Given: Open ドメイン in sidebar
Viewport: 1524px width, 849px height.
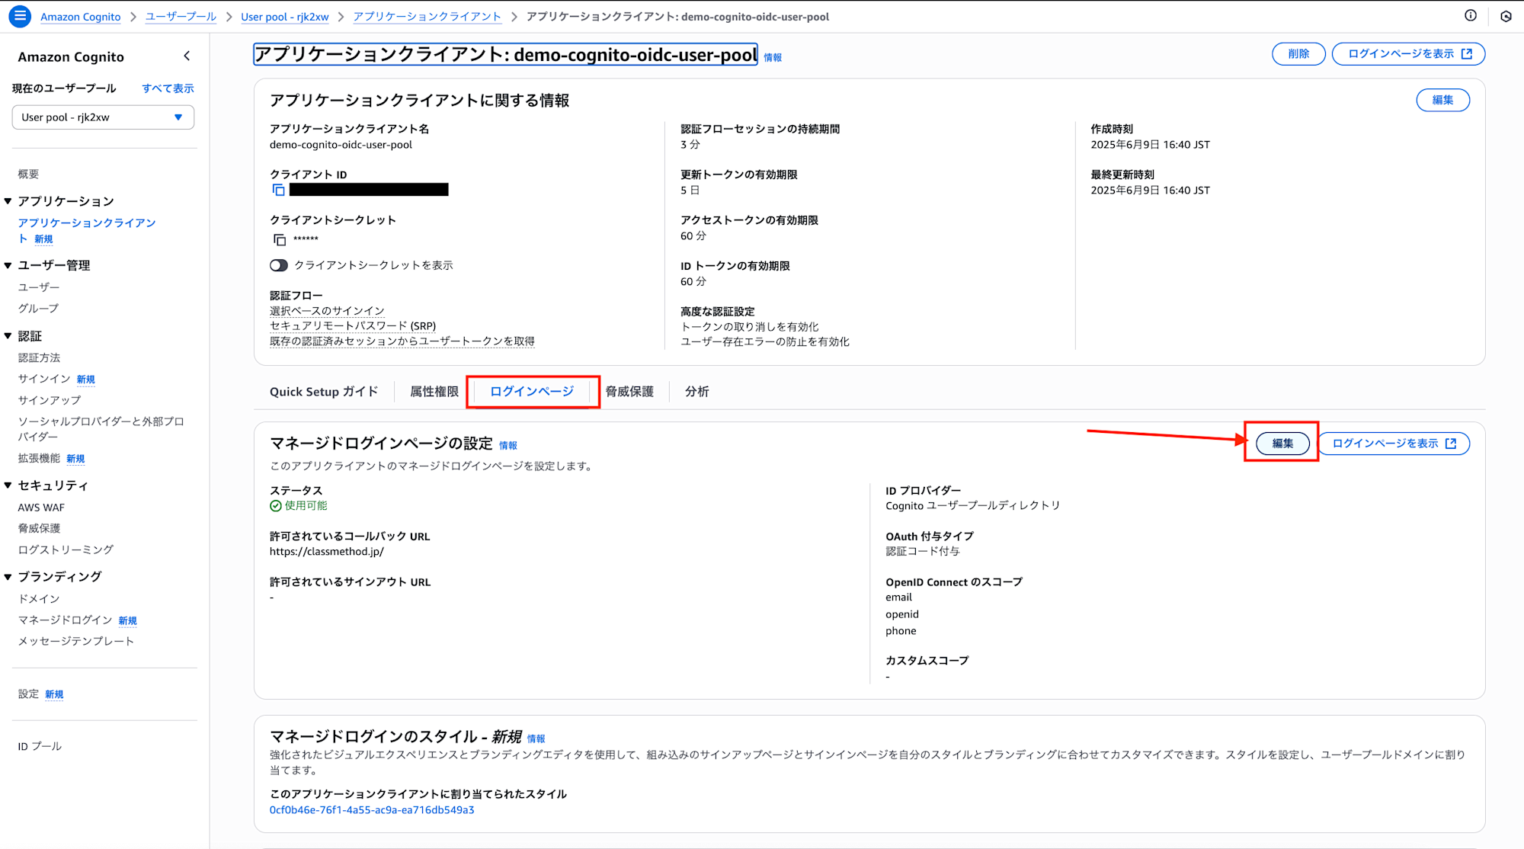Looking at the screenshot, I should [39, 599].
